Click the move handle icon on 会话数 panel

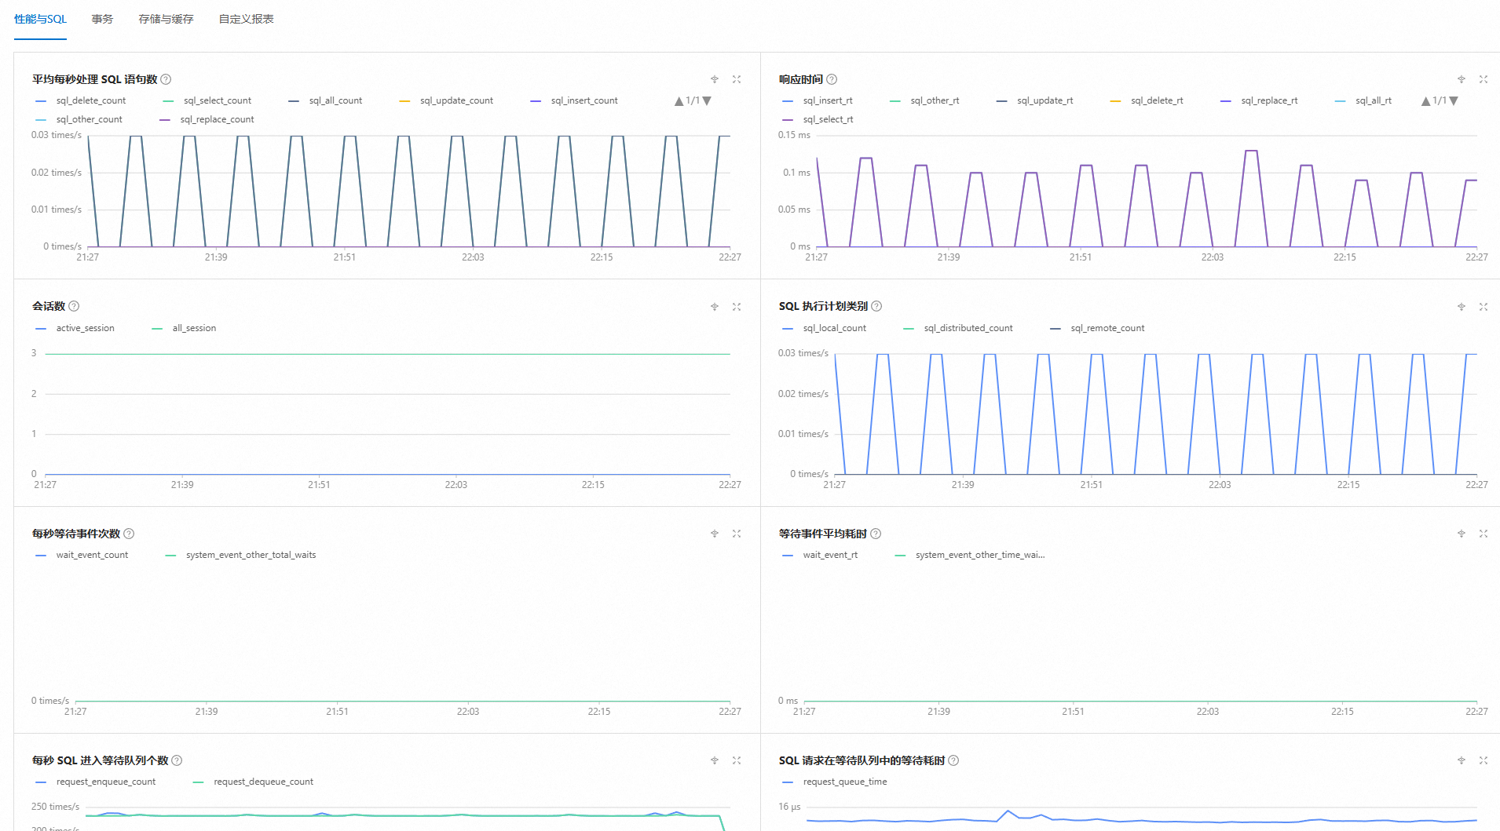(715, 307)
